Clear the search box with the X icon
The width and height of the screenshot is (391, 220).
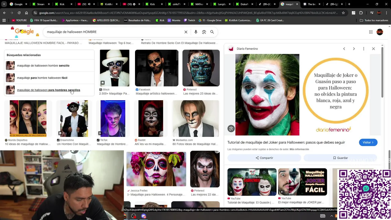(x=186, y=32)
